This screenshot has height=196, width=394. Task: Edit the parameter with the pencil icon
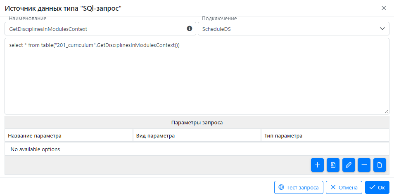pos(349,165)
